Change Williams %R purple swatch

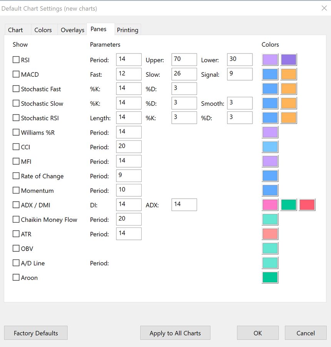point(270,132)
